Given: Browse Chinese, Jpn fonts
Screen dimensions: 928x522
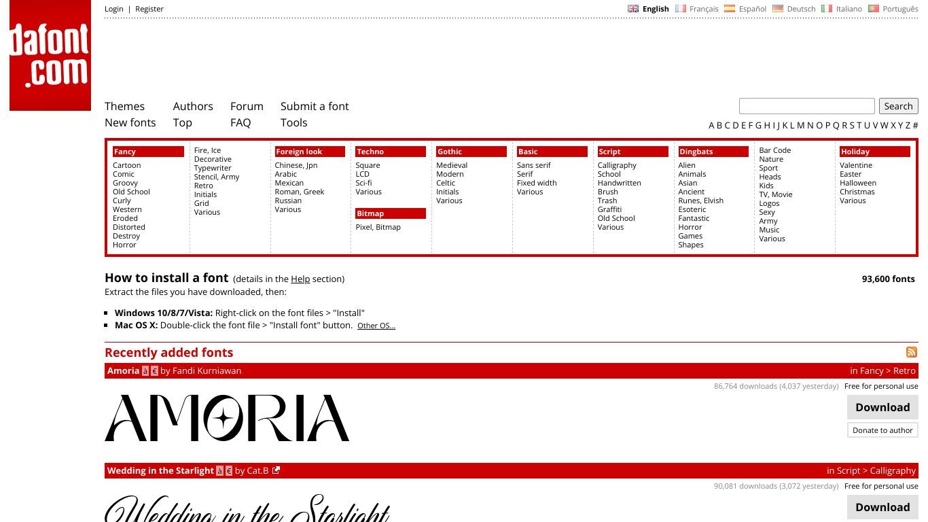Looking at the screenshot, I should [x=296, y=165].
